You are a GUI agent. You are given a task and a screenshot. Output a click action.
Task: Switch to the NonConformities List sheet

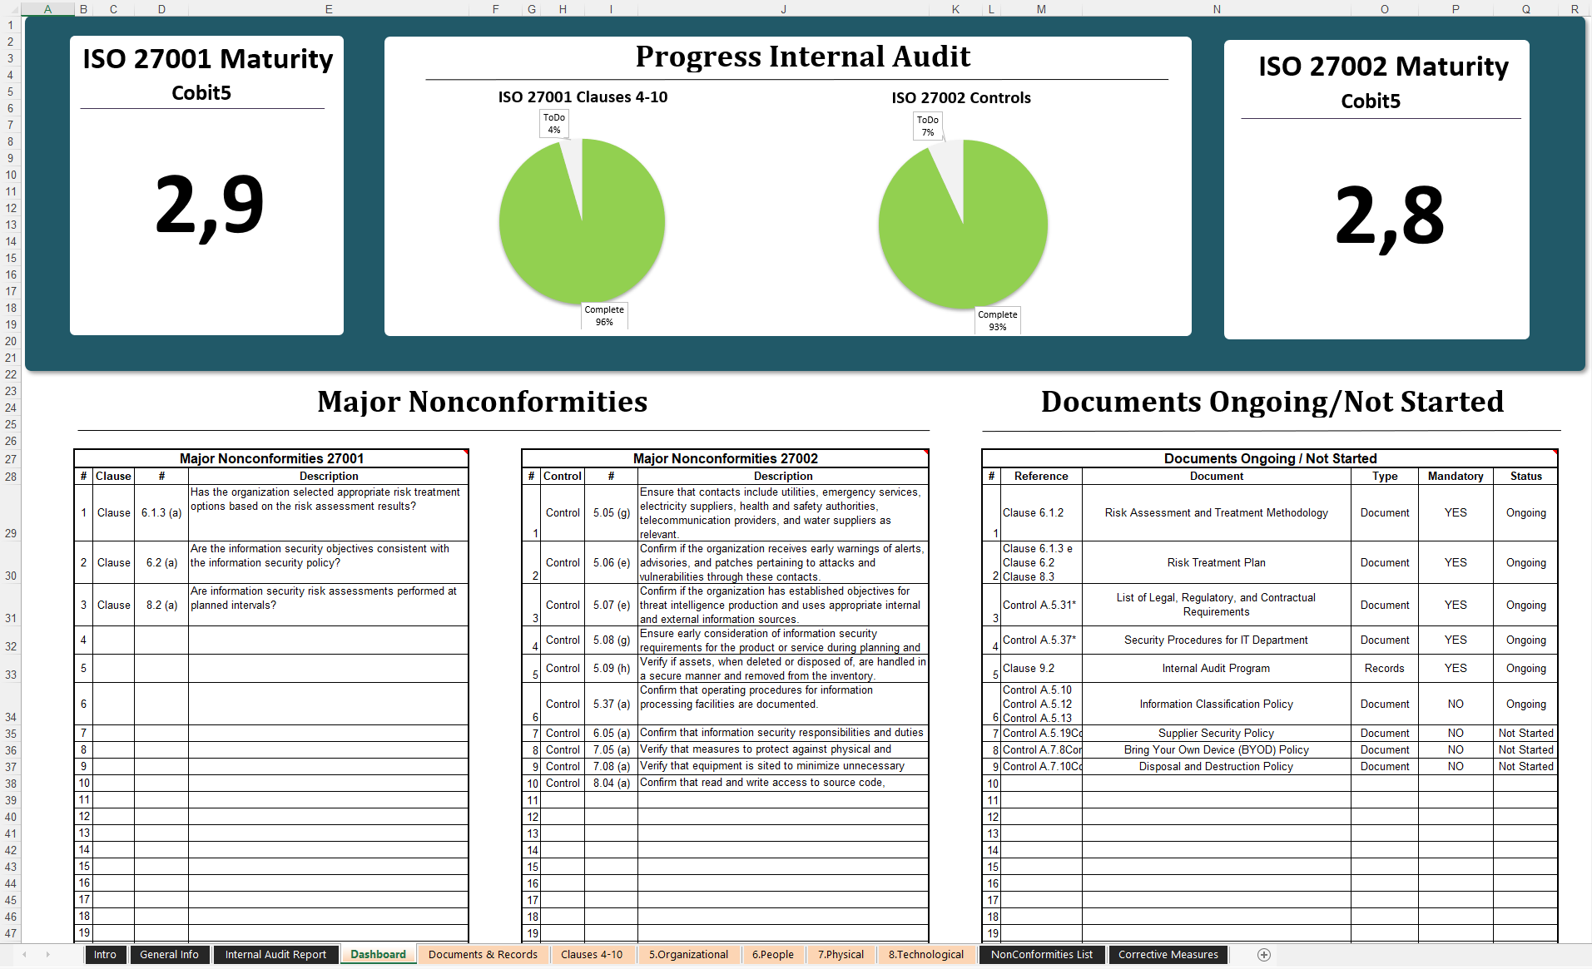pos(1041,954)
